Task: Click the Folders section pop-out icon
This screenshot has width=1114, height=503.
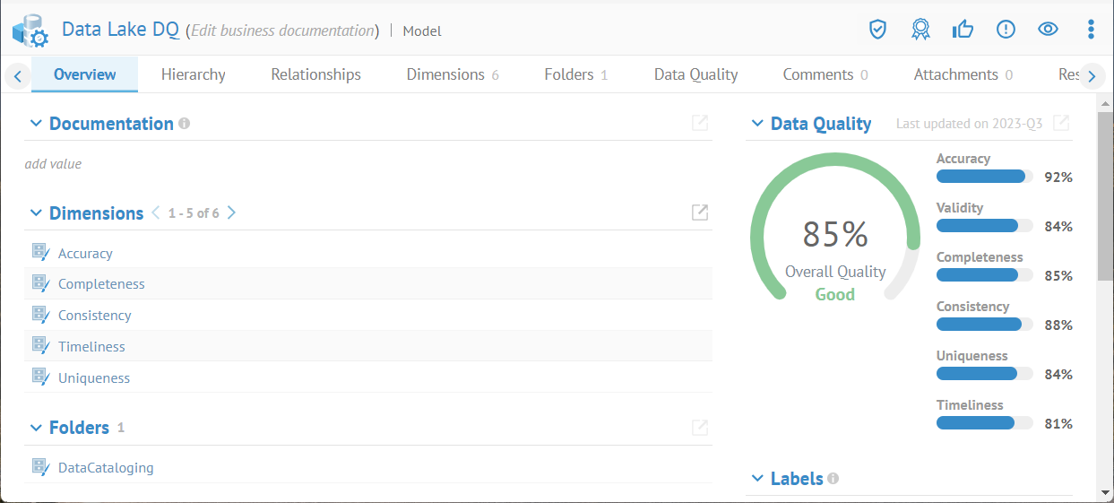Action: point(700,428)
